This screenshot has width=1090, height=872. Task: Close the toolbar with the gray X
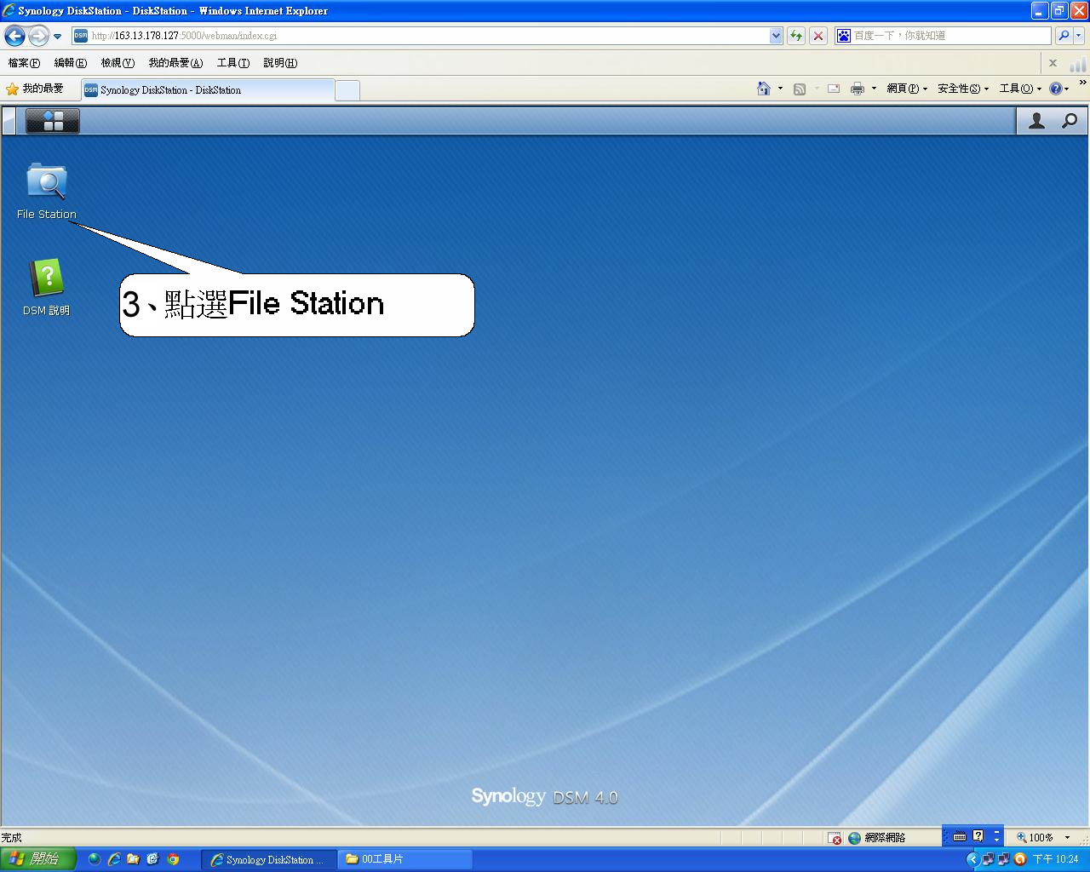tap(1053, 63)
